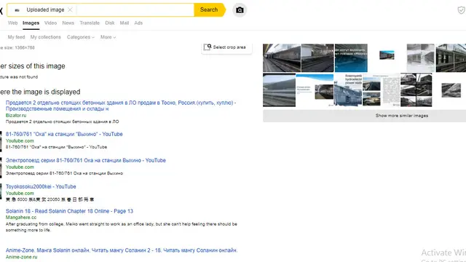Open hydroelectric power station thumbnail
The width and height of the screenshot is (466, 262).
348,90
